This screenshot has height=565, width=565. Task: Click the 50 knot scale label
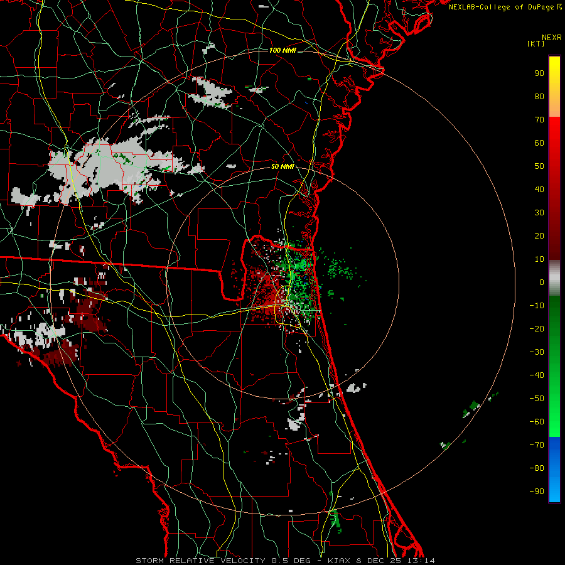(539, 166)
